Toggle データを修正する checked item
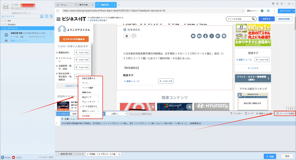The height and width of the screenshot is (160, 296). [x=90, y=106]
